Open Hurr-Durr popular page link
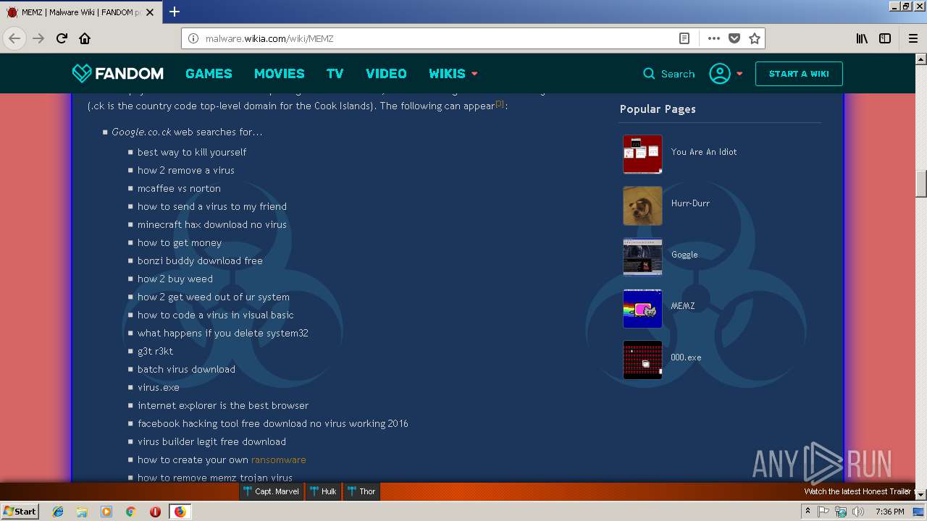Screen dimensions: 927x521 690,203
